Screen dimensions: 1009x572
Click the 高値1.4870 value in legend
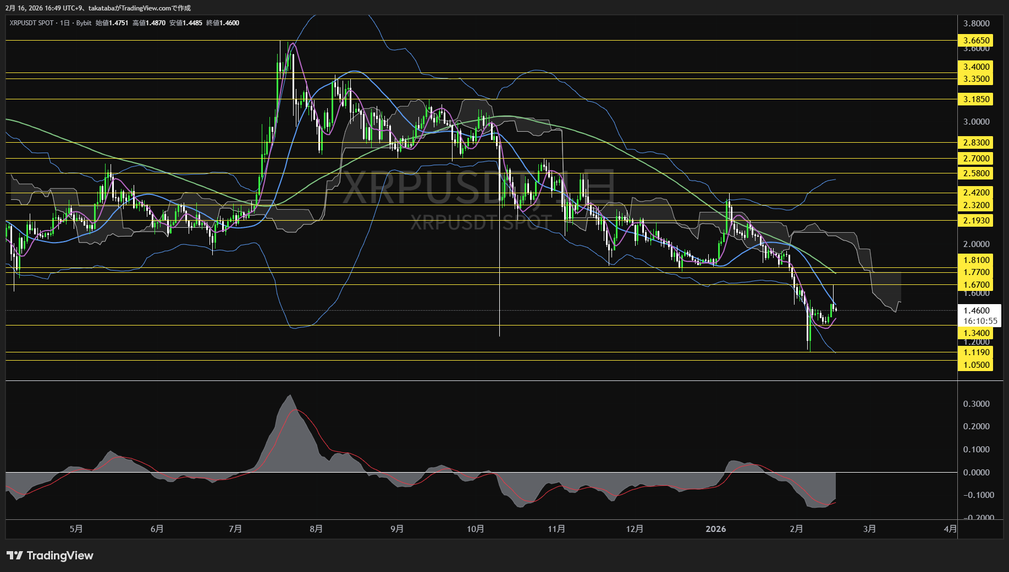point(148,23)
